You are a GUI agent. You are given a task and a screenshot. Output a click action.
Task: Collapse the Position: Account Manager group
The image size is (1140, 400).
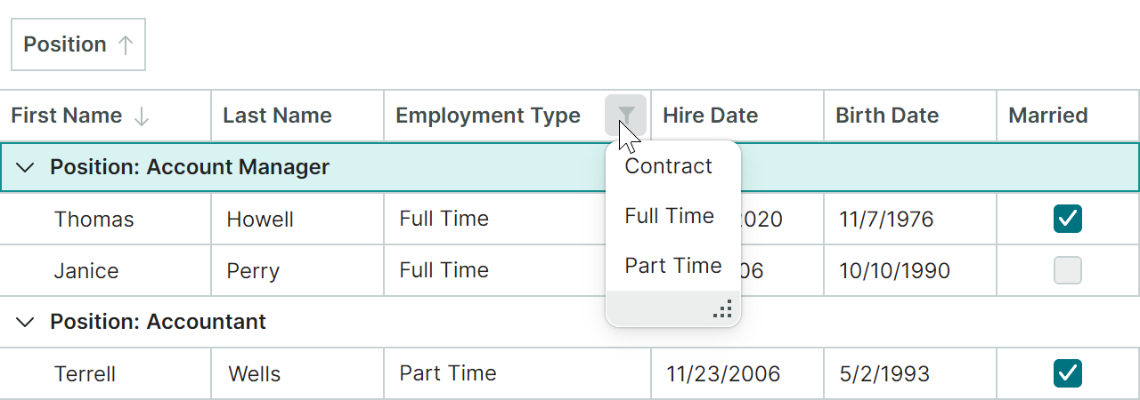coord(26,167)
